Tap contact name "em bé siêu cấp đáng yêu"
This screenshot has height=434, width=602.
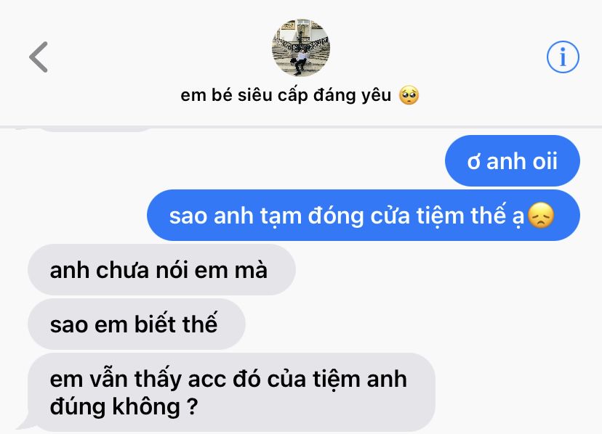[286, 95]
